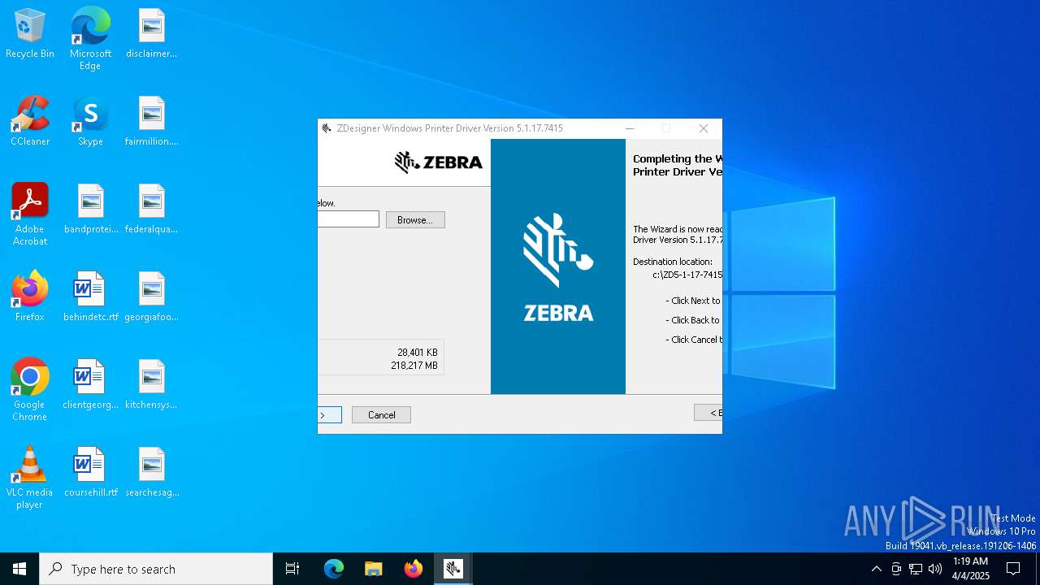Select the clientgeorg document icon

click(91, 385)
